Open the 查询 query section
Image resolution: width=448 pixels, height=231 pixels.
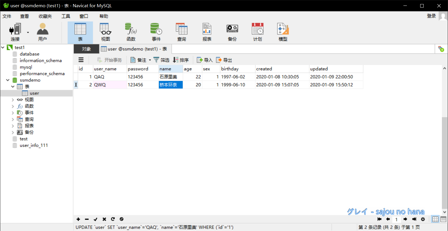point(182,32)
